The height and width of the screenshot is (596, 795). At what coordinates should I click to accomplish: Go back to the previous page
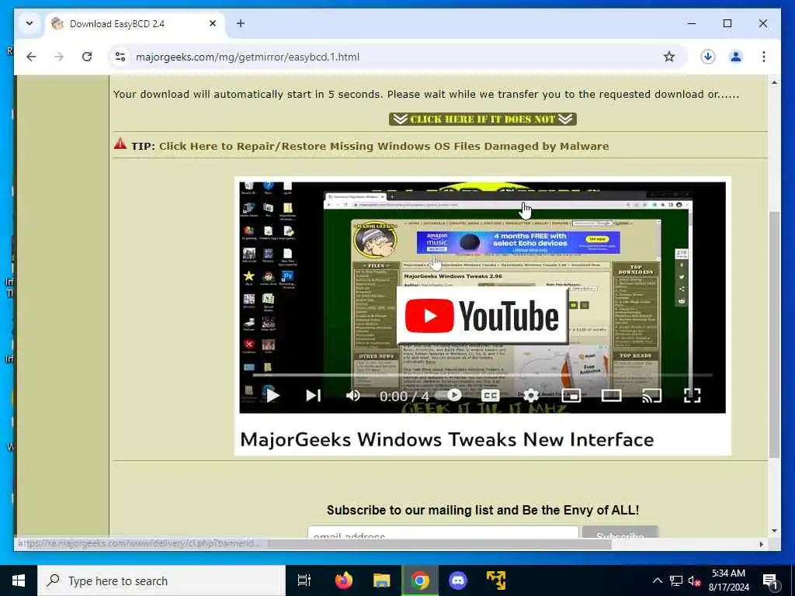click(x=31, y=57)
